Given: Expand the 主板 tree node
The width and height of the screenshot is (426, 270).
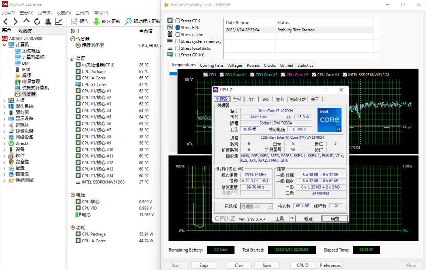Looking at the screenshot, I should click(4, 100).
